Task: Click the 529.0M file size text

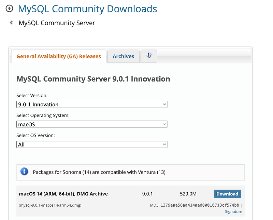Action: pyautogui.click(x=188, y=194)
